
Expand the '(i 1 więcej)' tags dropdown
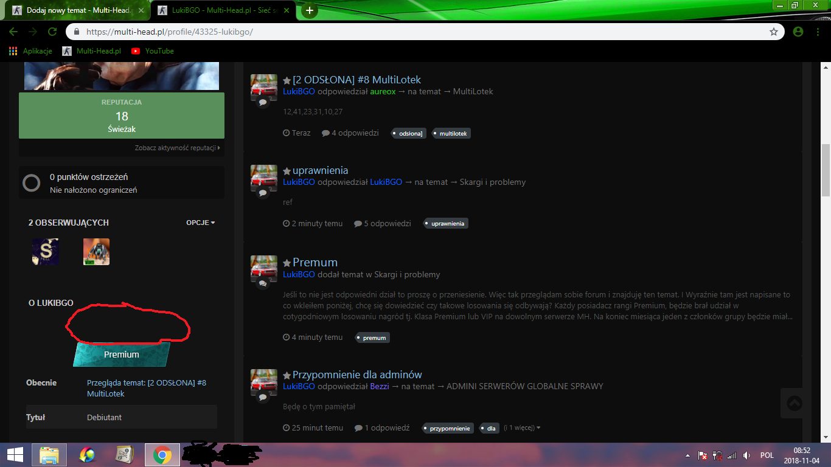point(521,428)
